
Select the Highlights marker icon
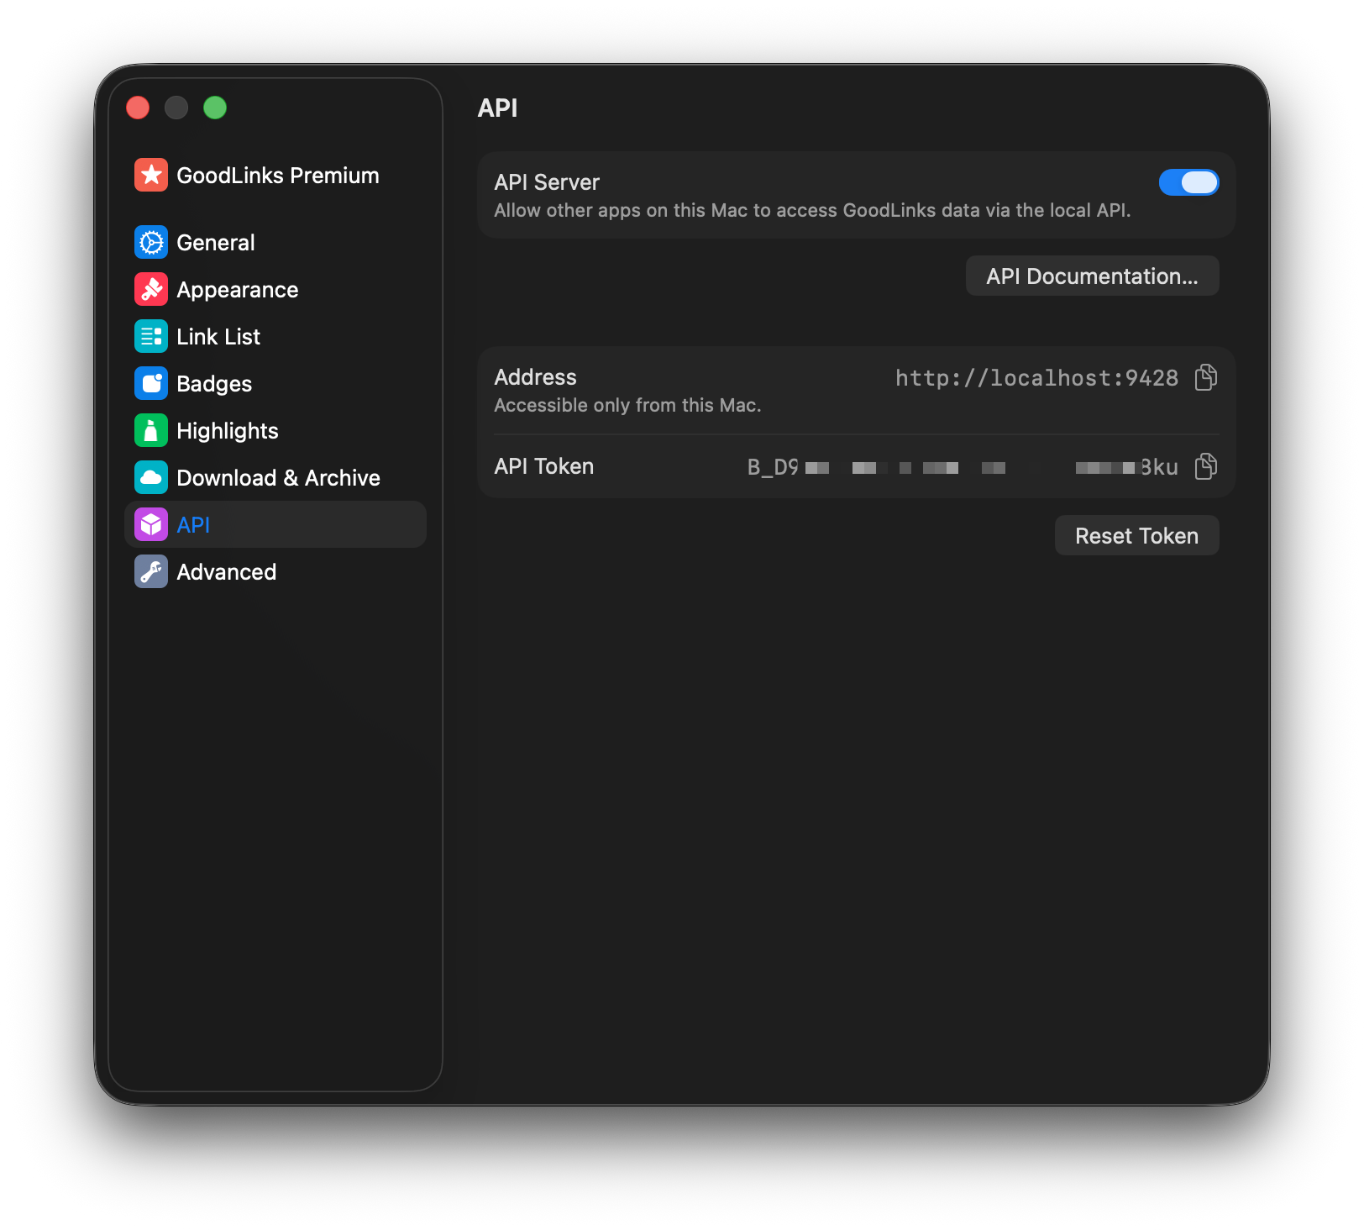click(x=151, y=430)
